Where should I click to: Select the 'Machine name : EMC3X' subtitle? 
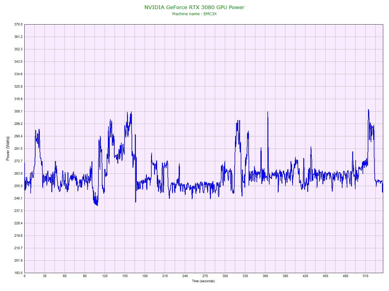194,14
